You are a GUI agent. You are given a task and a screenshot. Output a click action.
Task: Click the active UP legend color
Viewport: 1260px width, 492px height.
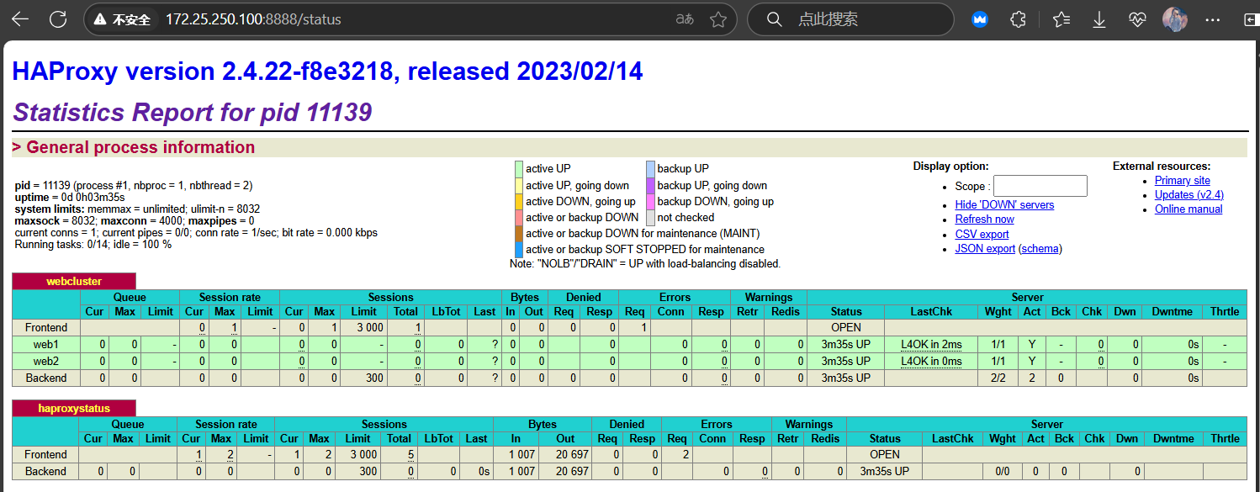[519, 168]
